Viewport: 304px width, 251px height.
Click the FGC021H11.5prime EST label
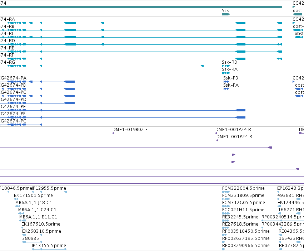(243, 210)
